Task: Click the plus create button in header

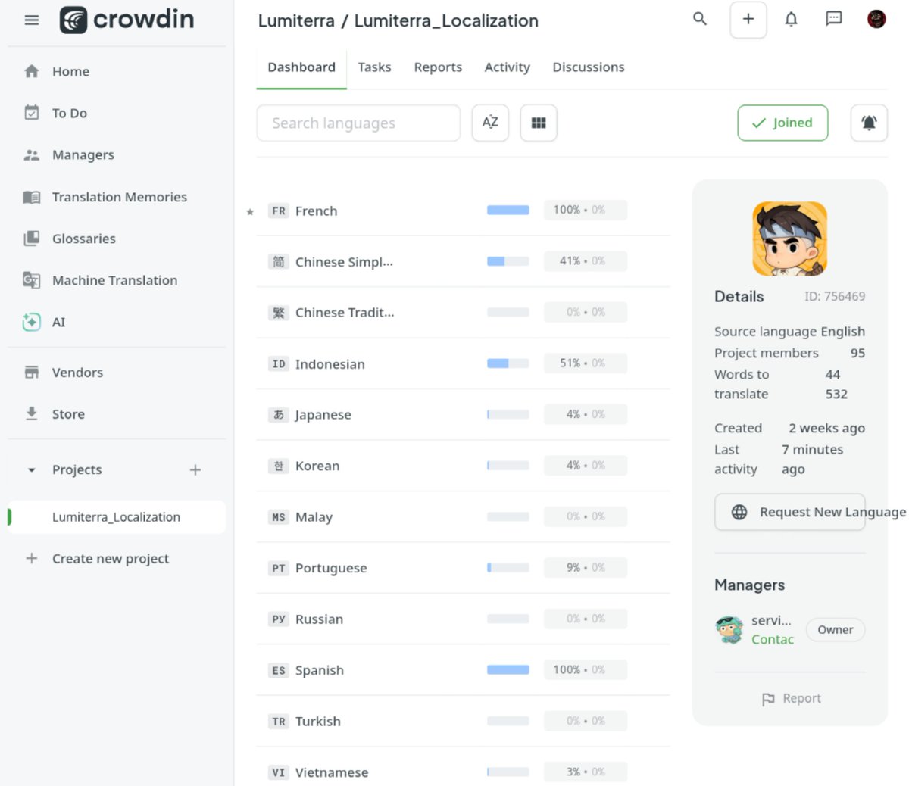Action: 748,19
